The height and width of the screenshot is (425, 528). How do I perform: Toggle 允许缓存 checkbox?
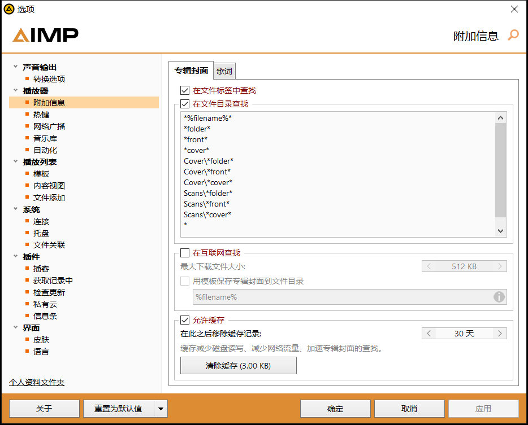coord(184,320)
